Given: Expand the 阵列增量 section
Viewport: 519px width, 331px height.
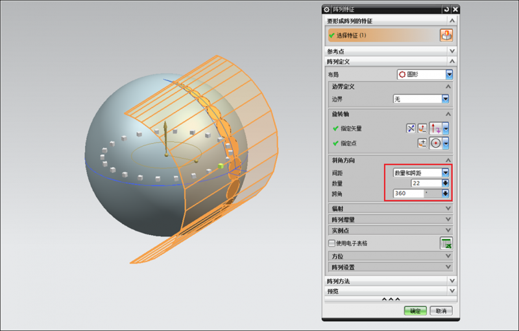Looking at the screenshot, I should tap(389, 220).
